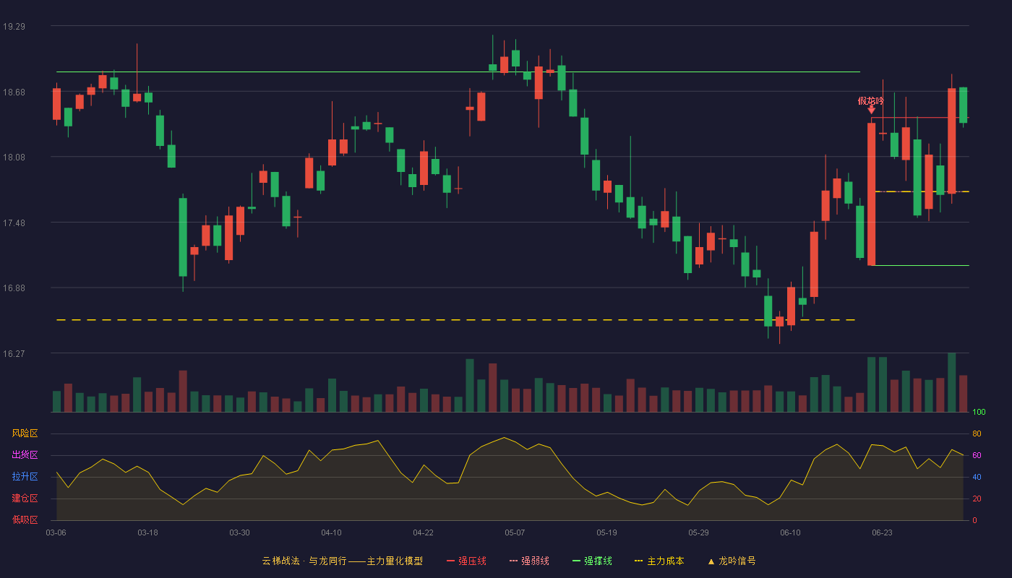Toggle the 龙吟信号 triangle legend entry
The height and width of the screenshot is (578, 1012).
point(731,561)
